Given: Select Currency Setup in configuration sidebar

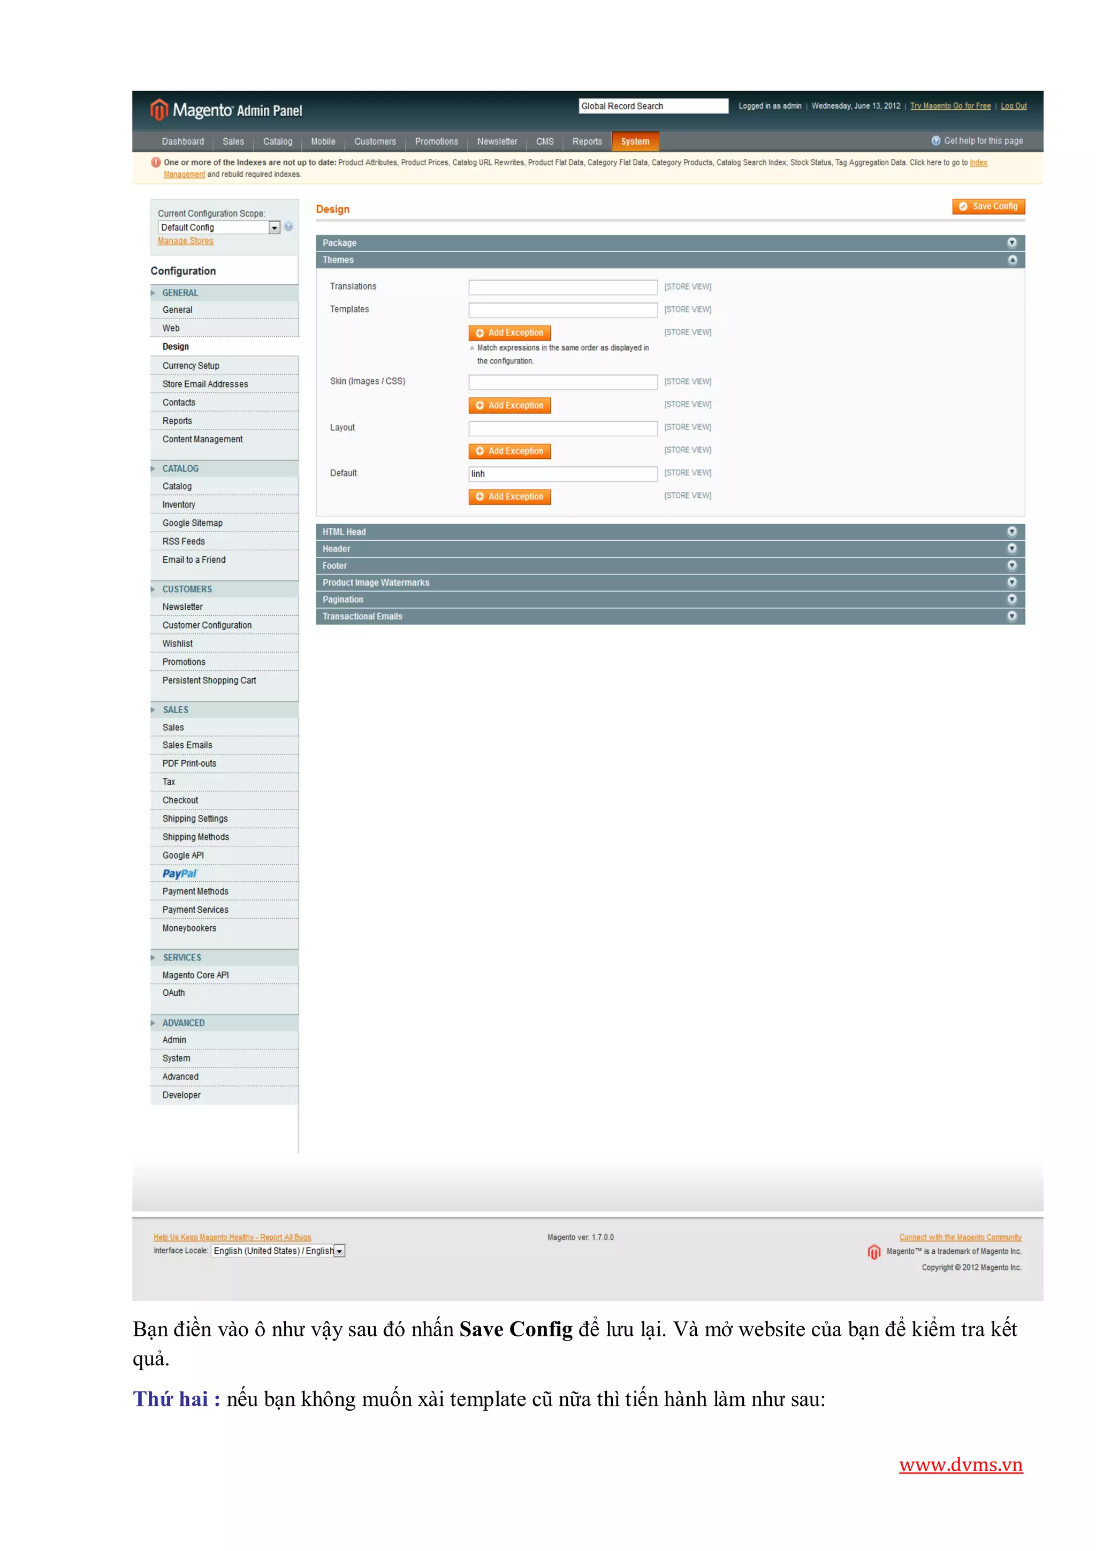Looking at the screenshot, I should coord(191,366).
